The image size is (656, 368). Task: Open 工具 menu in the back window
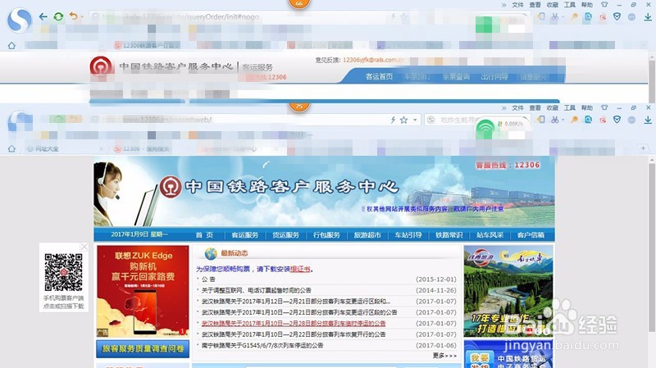point(570,5)
